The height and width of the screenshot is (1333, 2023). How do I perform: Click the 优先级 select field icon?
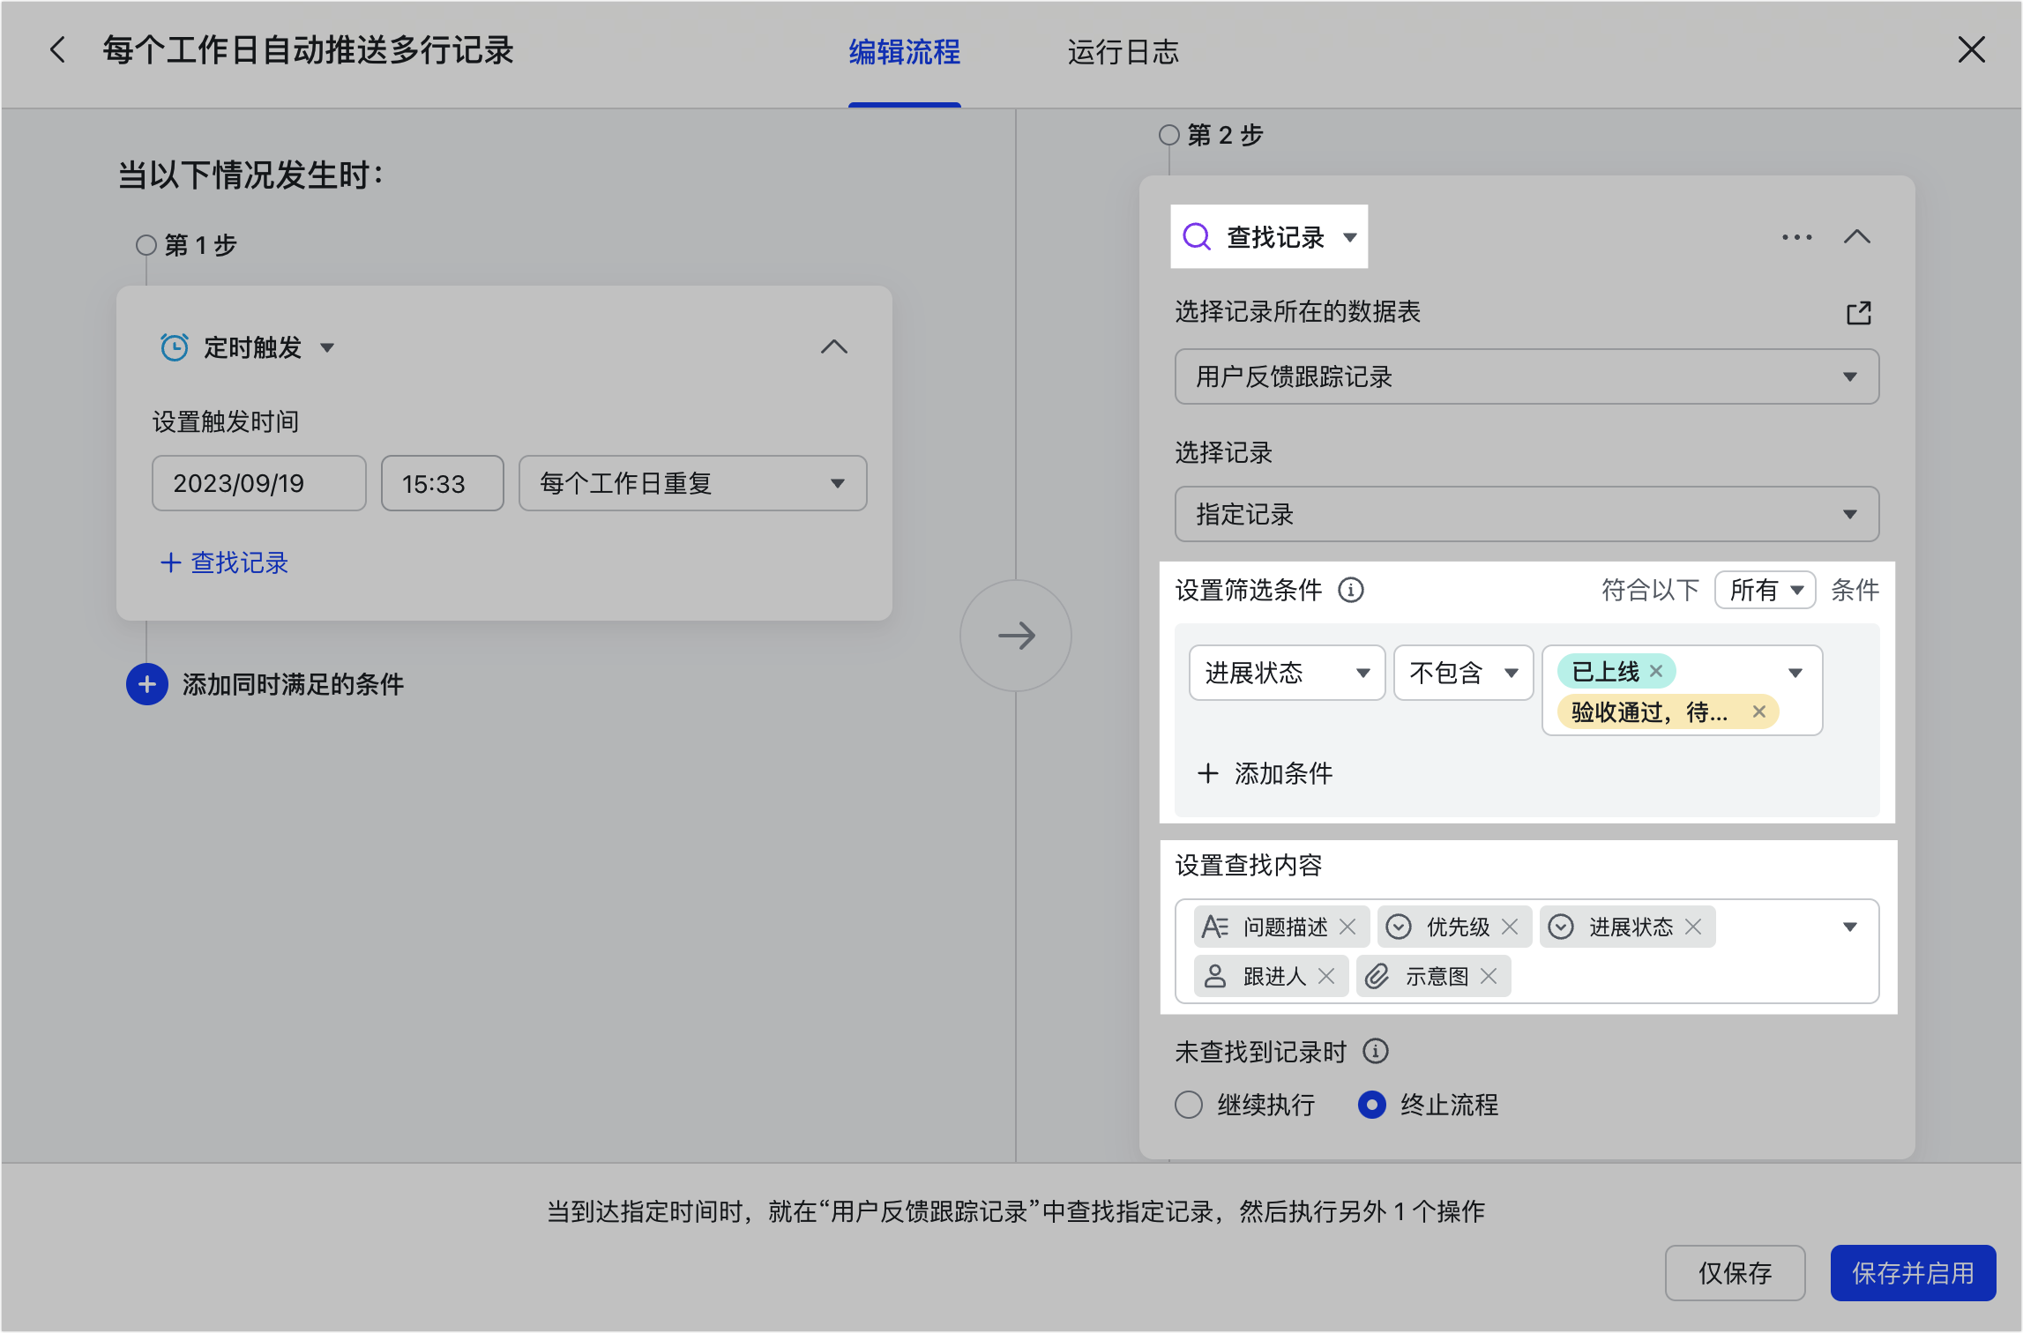click(x=1399, y=927)
